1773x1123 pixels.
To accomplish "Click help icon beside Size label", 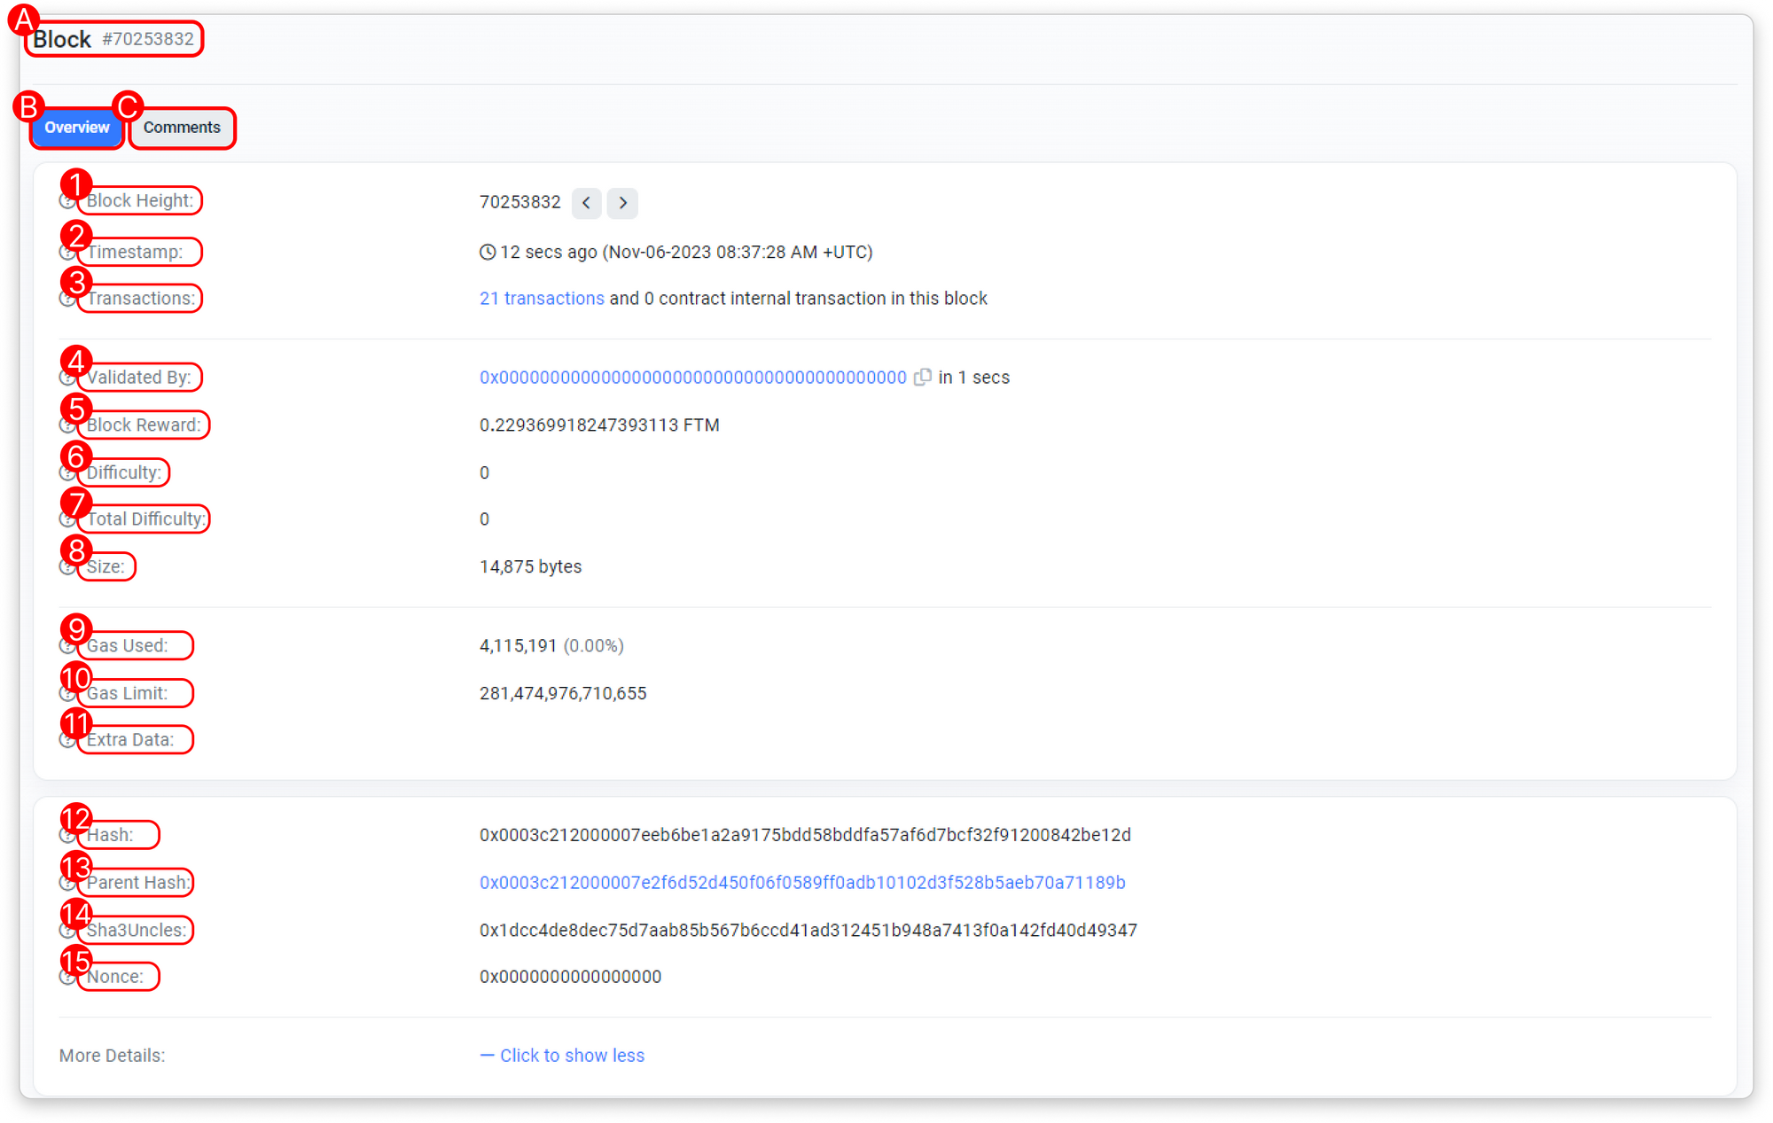I will pyautogui.click(x=66, y=568).
